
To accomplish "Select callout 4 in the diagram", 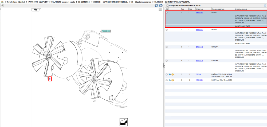I will pyautogui.click(x=70, y=80).
